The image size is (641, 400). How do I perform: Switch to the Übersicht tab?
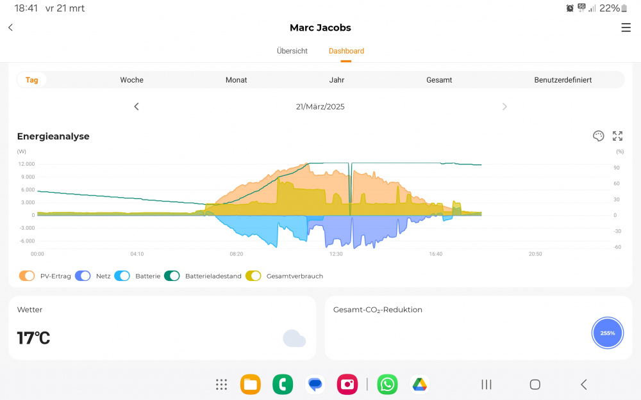pos(292,51)
